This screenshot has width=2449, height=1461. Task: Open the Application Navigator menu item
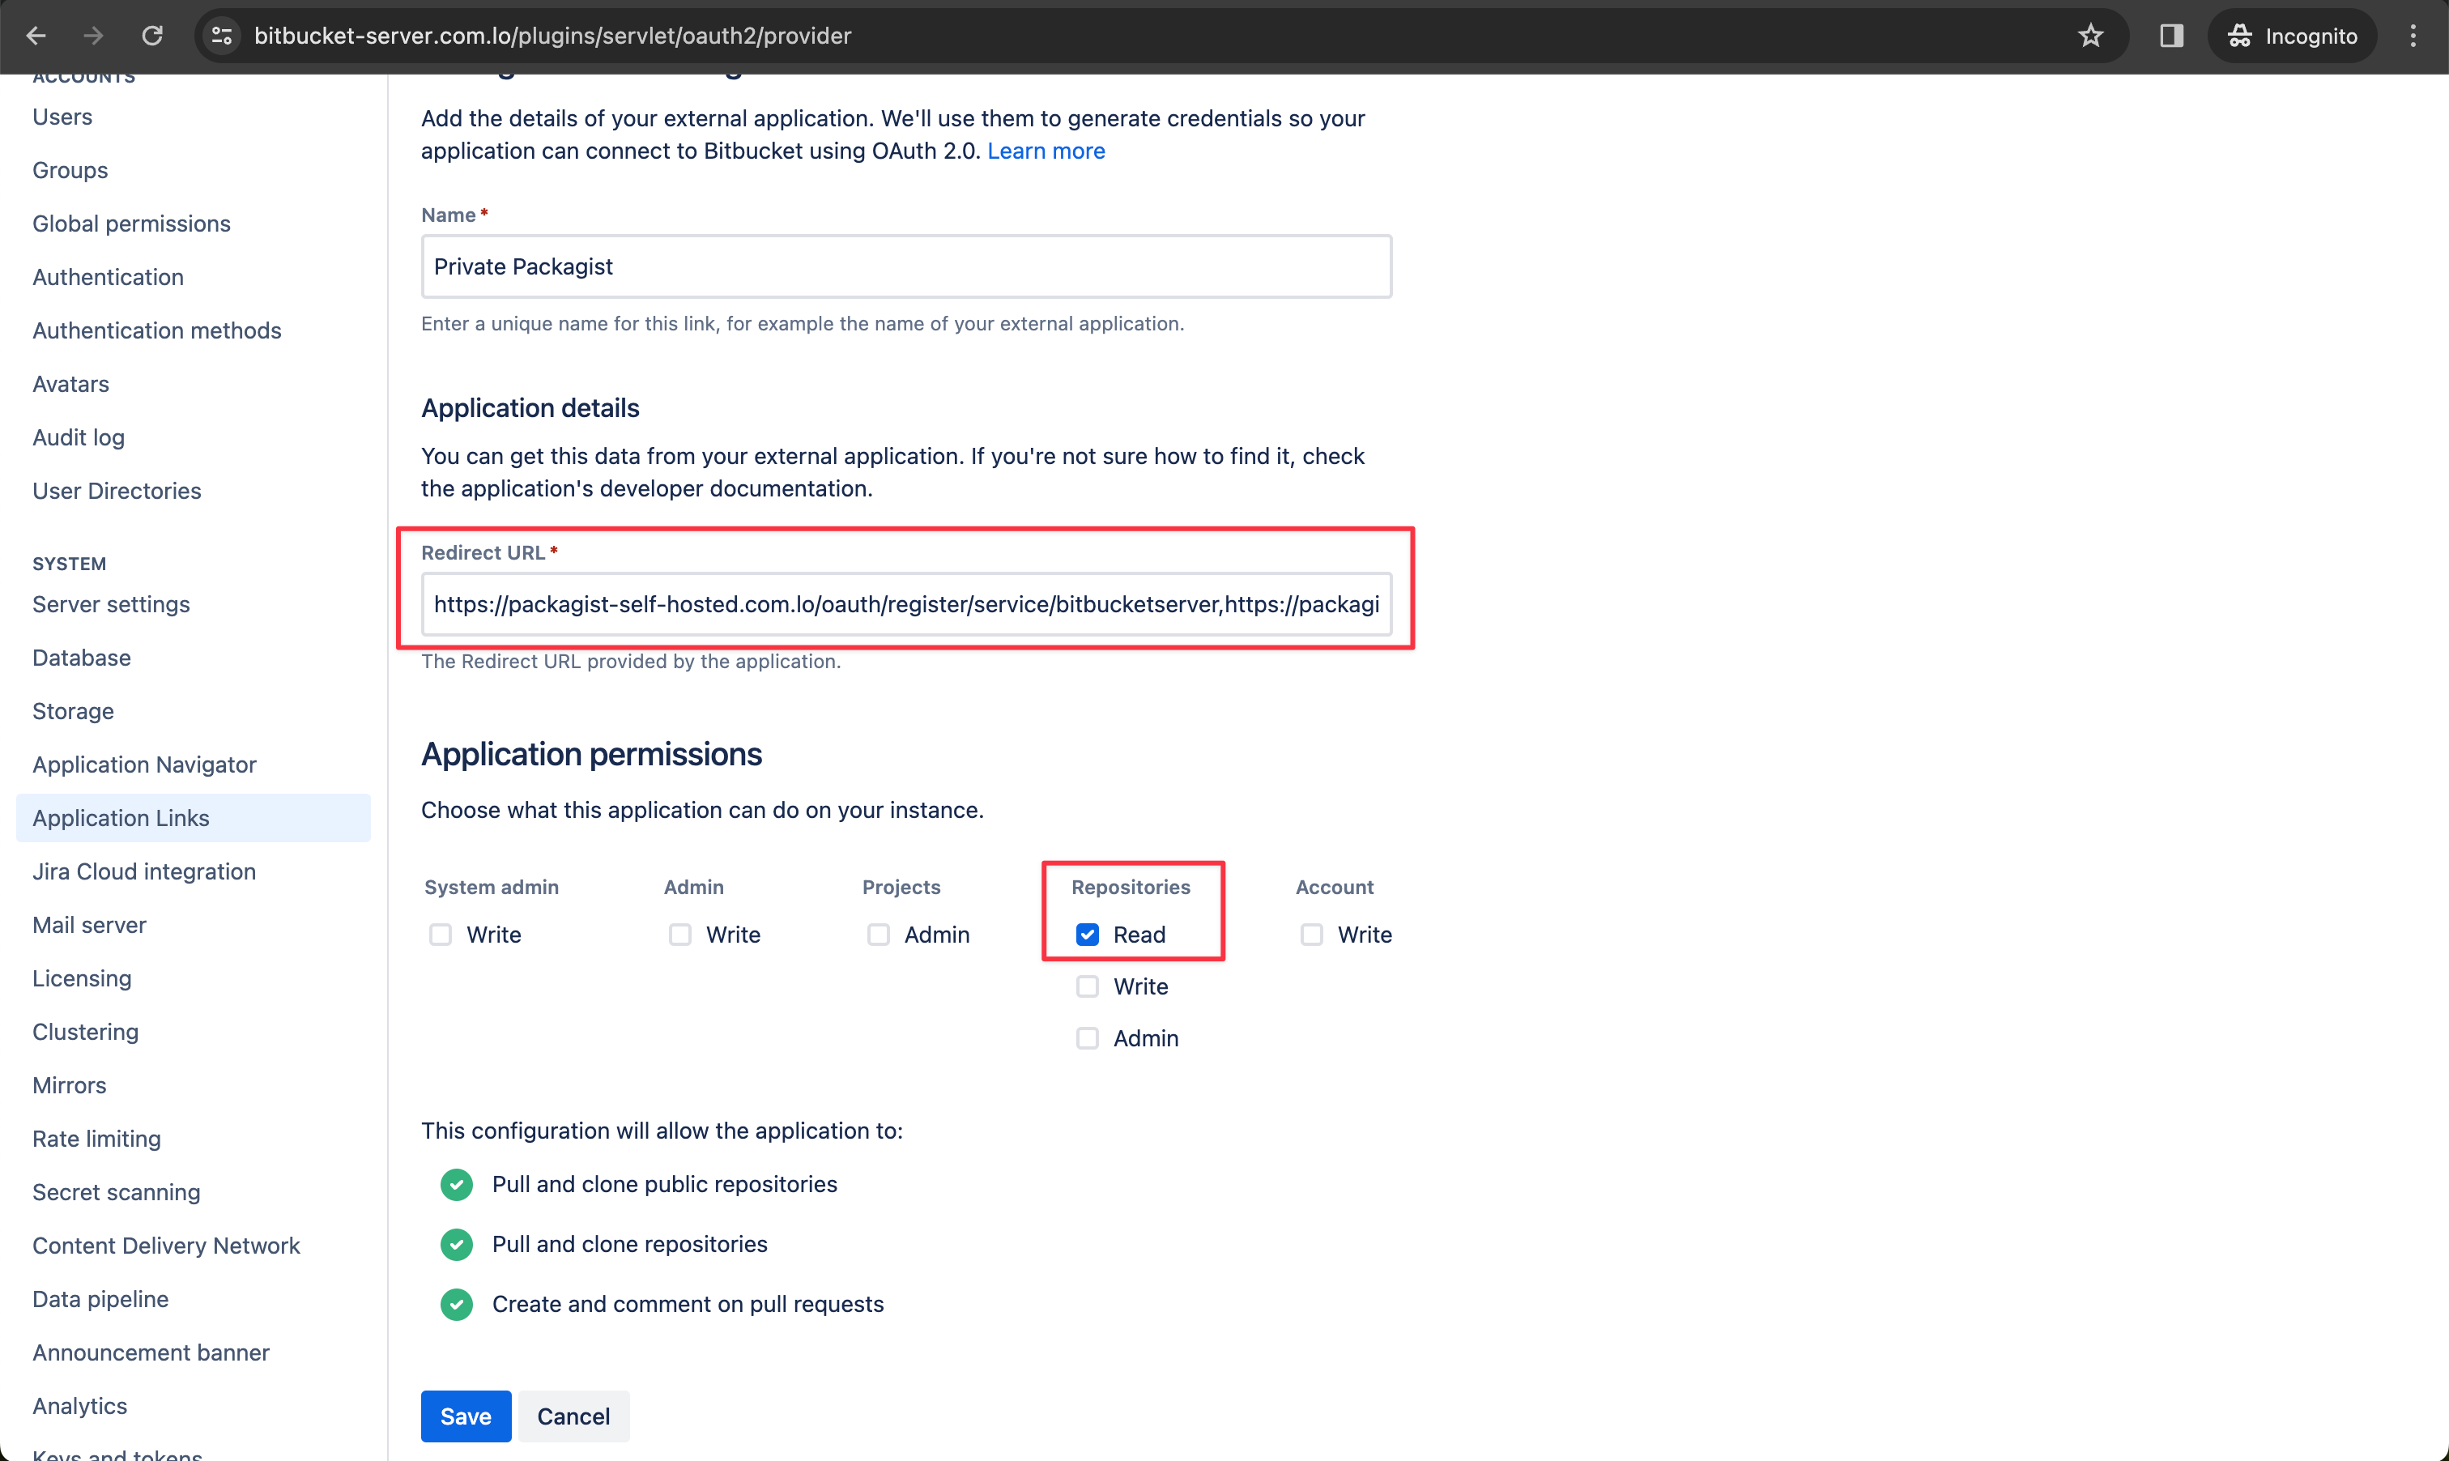point(144,764)
